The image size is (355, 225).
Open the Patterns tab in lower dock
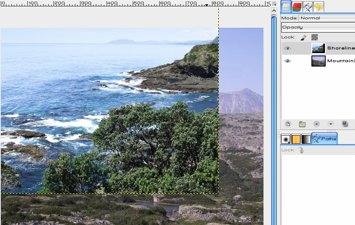(296, 139)
